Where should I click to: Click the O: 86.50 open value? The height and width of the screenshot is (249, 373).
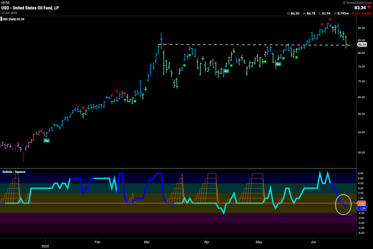coord(293,13)
